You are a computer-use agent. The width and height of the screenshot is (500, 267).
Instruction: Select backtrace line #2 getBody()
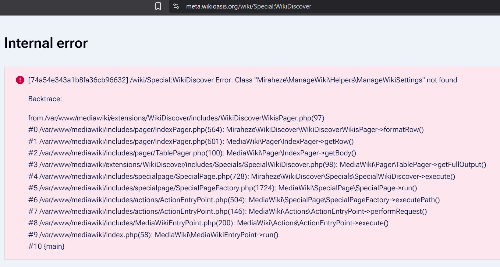point(192,153)
